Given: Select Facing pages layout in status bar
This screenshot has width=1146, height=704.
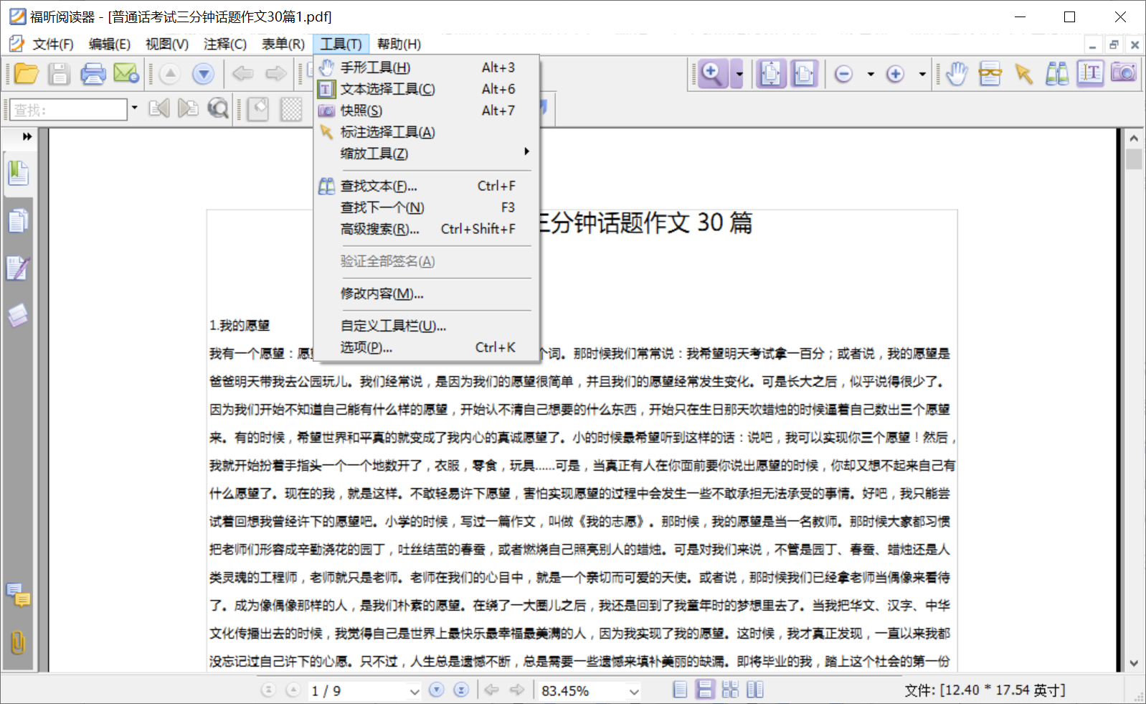Looking at the screenshot, I should point(755,690).
